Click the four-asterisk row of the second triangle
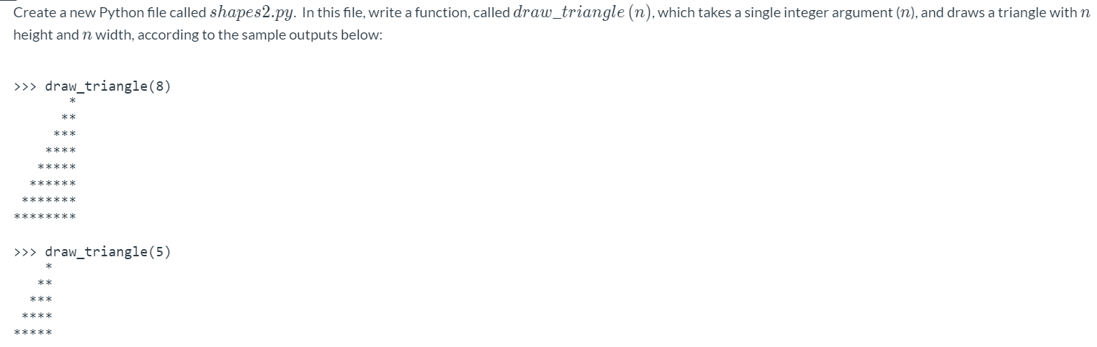Screen dimensions: 1097x347 pyautogui.click(x=37, y=317)
